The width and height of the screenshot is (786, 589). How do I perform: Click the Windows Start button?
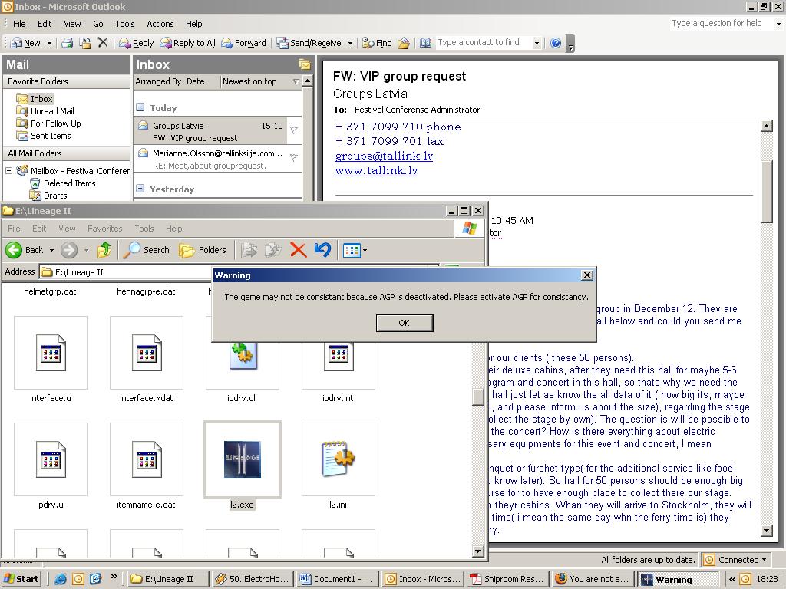tap(21, 579)
